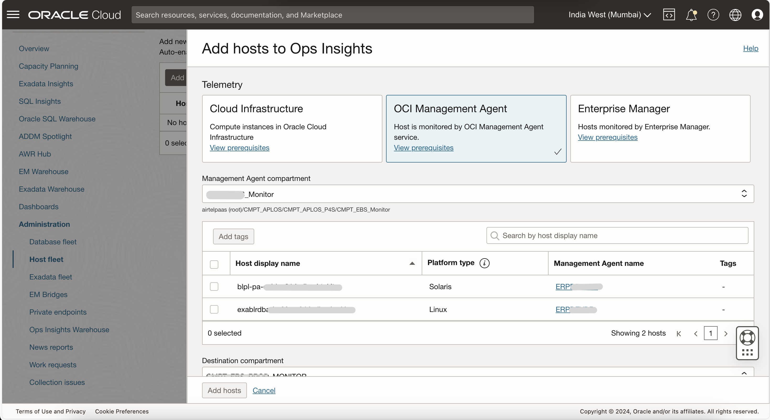Open the language globe icon

point(735,15)
